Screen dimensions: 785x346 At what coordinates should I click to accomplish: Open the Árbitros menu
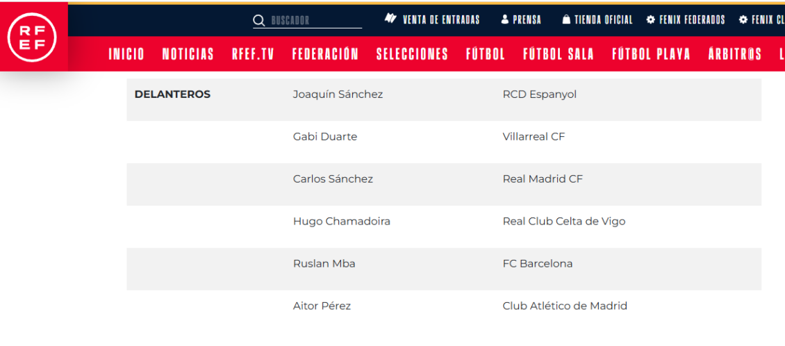(x=735, y=54)
